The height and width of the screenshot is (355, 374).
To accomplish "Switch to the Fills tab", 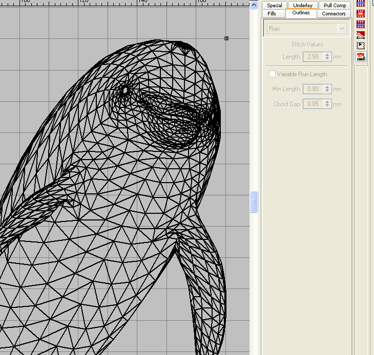I will tap(272, 14).
